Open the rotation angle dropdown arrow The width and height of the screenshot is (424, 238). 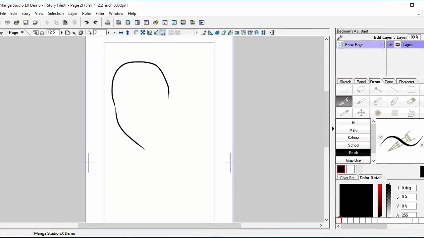click(108, 32)
